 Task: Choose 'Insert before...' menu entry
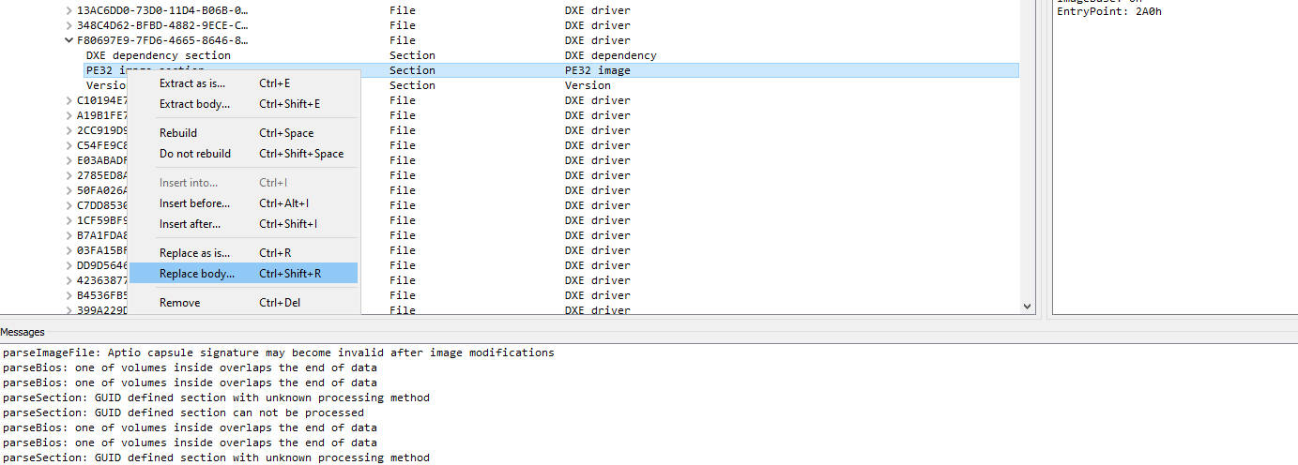(243, 203)
